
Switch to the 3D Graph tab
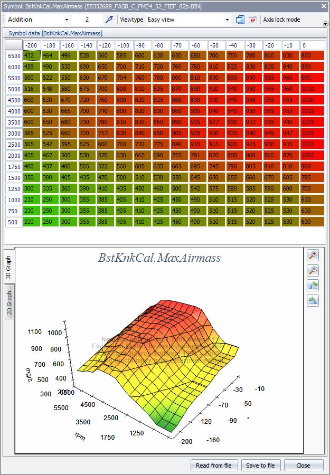coord(9,267)
